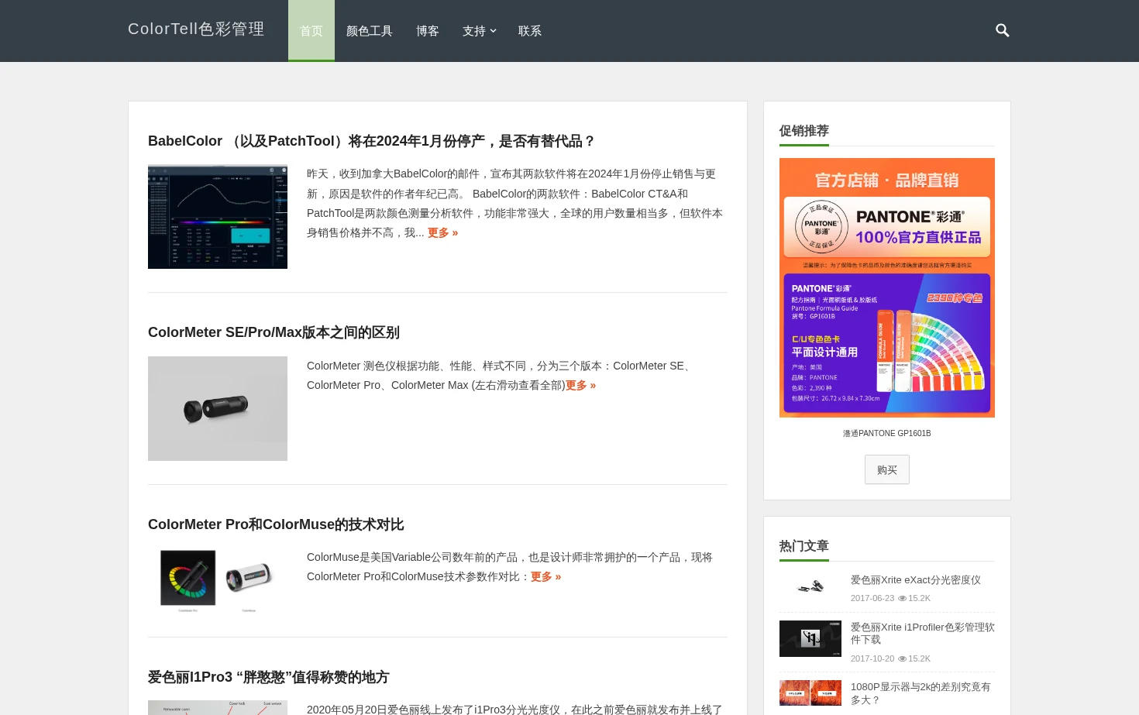
Task: Open the 1080P显示器与2k的差别 article link
Action: (x=920, y=693)
